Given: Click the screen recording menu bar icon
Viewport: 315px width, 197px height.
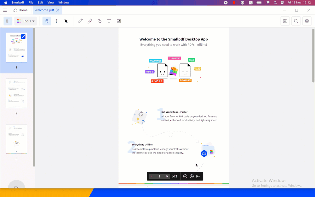Looking at the screenshot, I should 226,3.
